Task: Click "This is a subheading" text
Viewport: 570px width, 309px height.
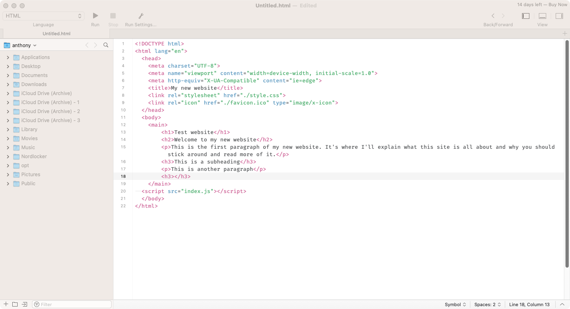Action: (x=207, y=162)
